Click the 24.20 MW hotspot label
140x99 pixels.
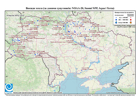tap(57, 28)
